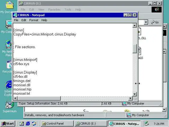
Task: Minimize the CIRRUS (E:) Explorer window
Action: (150, 3)
